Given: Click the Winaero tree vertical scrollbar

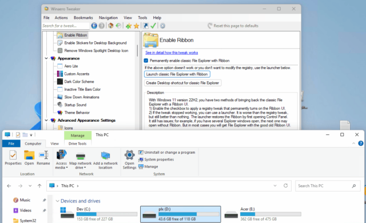Looking at the screenshot, I should coord(137,50).
